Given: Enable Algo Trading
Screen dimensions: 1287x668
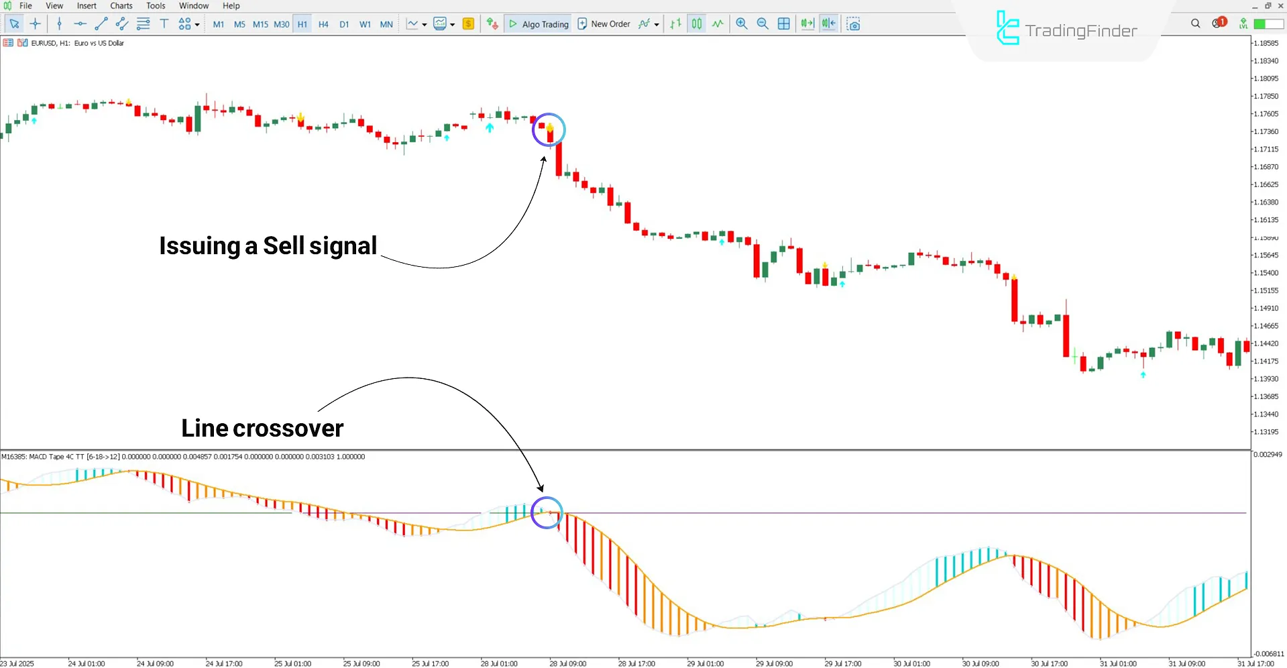Looking at the screenshot, I should tap(538, 23).
